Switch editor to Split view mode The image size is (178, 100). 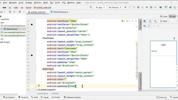click(x=172, y=16)
